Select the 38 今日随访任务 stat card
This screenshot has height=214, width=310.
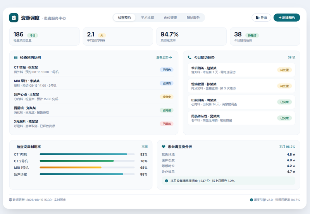265,36
